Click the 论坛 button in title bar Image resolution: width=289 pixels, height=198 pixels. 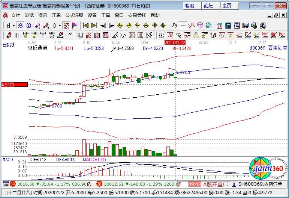point(211,6)
